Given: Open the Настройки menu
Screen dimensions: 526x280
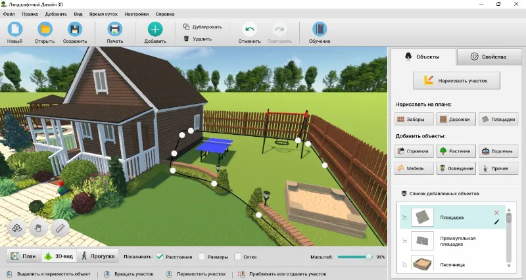Looking at the screenshot, I should coord(137,14).
